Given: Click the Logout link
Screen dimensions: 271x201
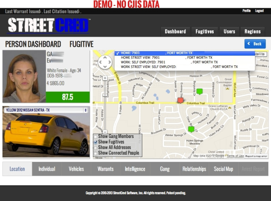Looking at the screenshot, I should pos(260,11).
